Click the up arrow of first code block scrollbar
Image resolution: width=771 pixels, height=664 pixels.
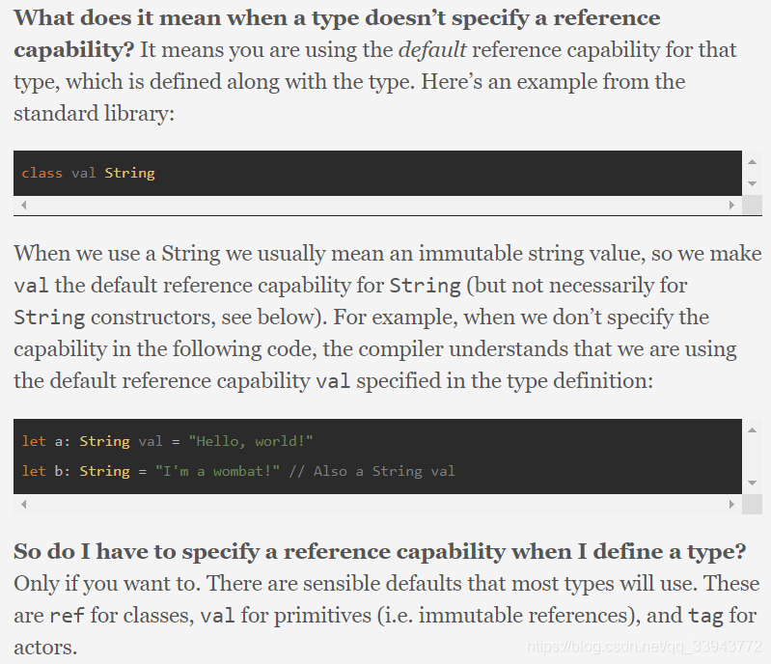pos(752,162)
